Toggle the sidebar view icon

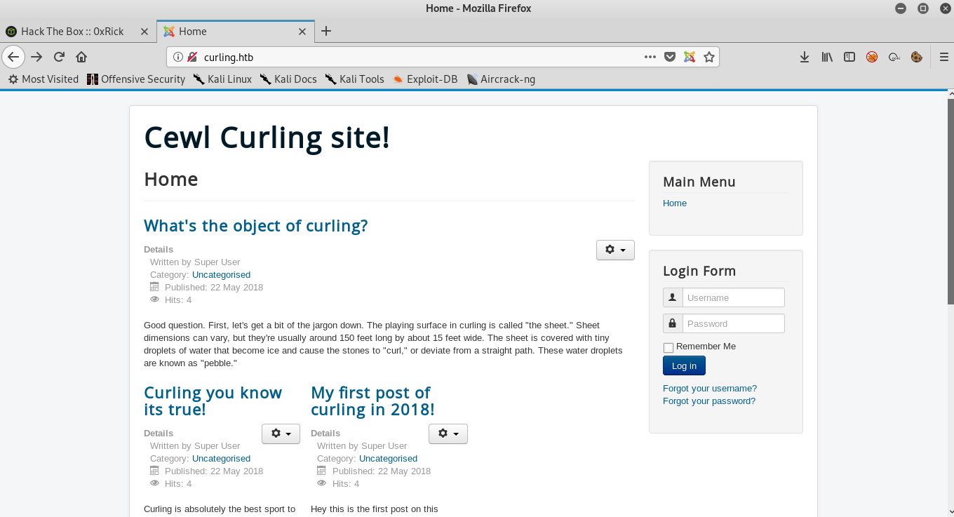click(849, 57)
